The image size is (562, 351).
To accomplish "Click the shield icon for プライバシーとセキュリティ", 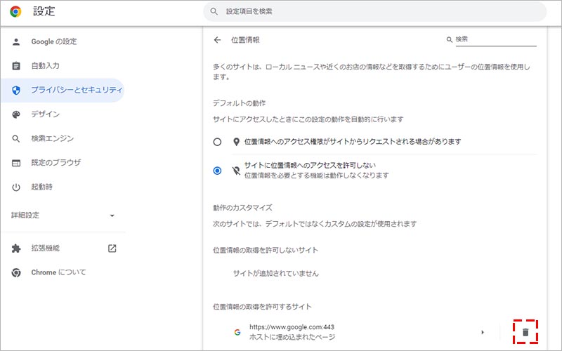I will point(17,90).
